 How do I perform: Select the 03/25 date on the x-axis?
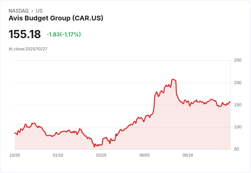point(101,155)
